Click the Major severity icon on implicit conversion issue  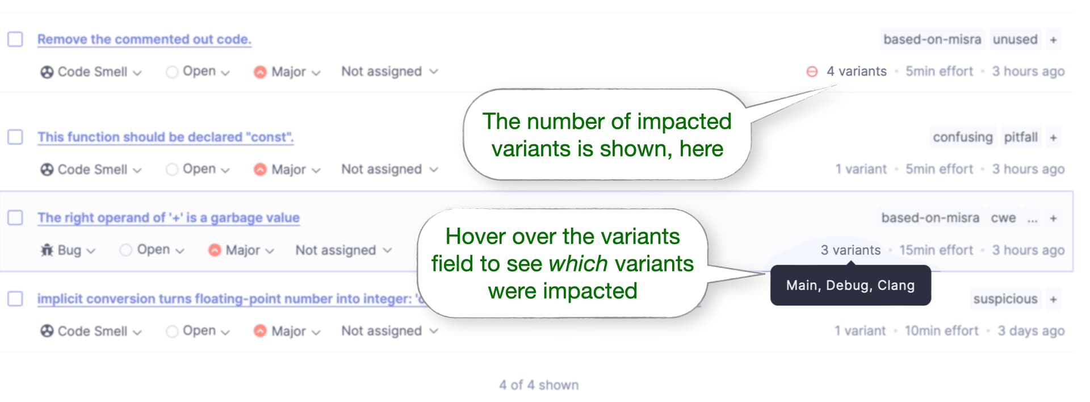(261, 330)
